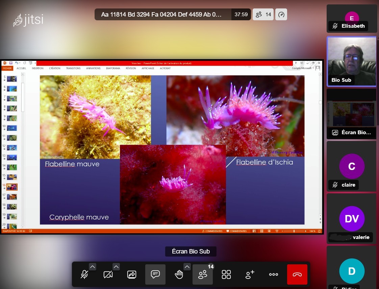This screenshot has height=289, width=379.
Task: Expand reactions chevron next to hand
Action: [x=187, y=267]
